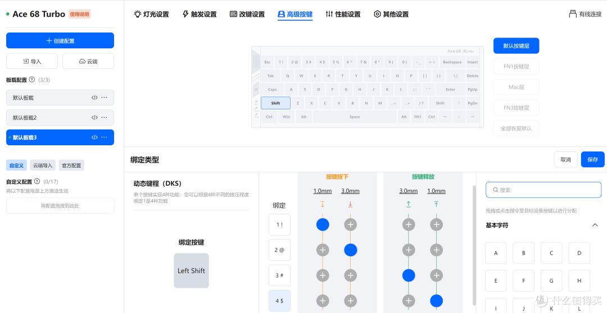Screen dimensions: 607x313
Task: Add '1 !' action at press 3.0mm
Action: pos(350,224)
